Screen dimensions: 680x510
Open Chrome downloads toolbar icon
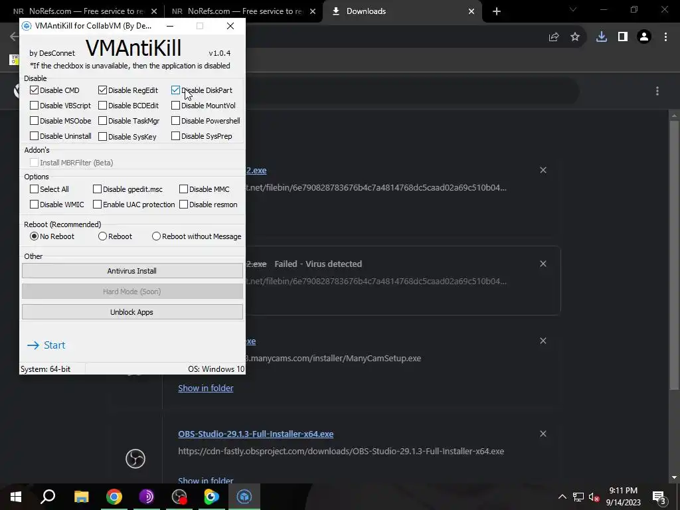pyautogui.click(x=602, y=37)
